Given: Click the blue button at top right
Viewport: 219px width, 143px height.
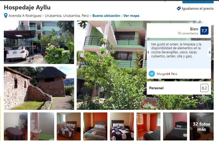Looking at the screenshot, I should click(x=198, y=2).
